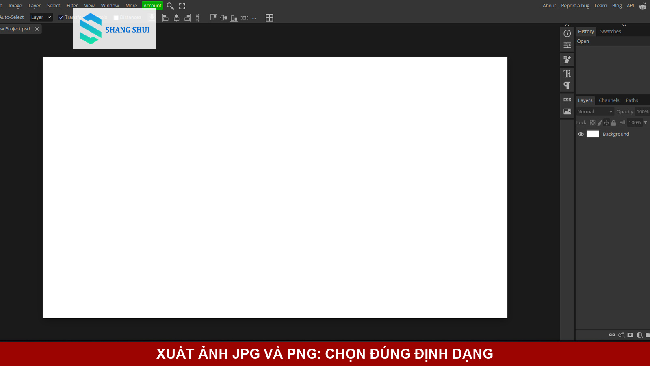Open the Info panel icon
The height and width of the screenshot is (366, 650).
[567, 33]
